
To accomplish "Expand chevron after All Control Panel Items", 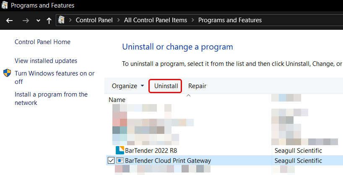I will coord(193,20).
